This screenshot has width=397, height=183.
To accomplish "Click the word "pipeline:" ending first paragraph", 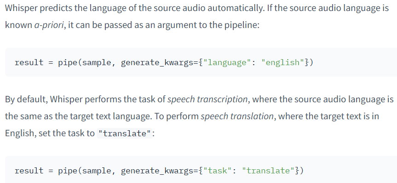I will 242,25.
